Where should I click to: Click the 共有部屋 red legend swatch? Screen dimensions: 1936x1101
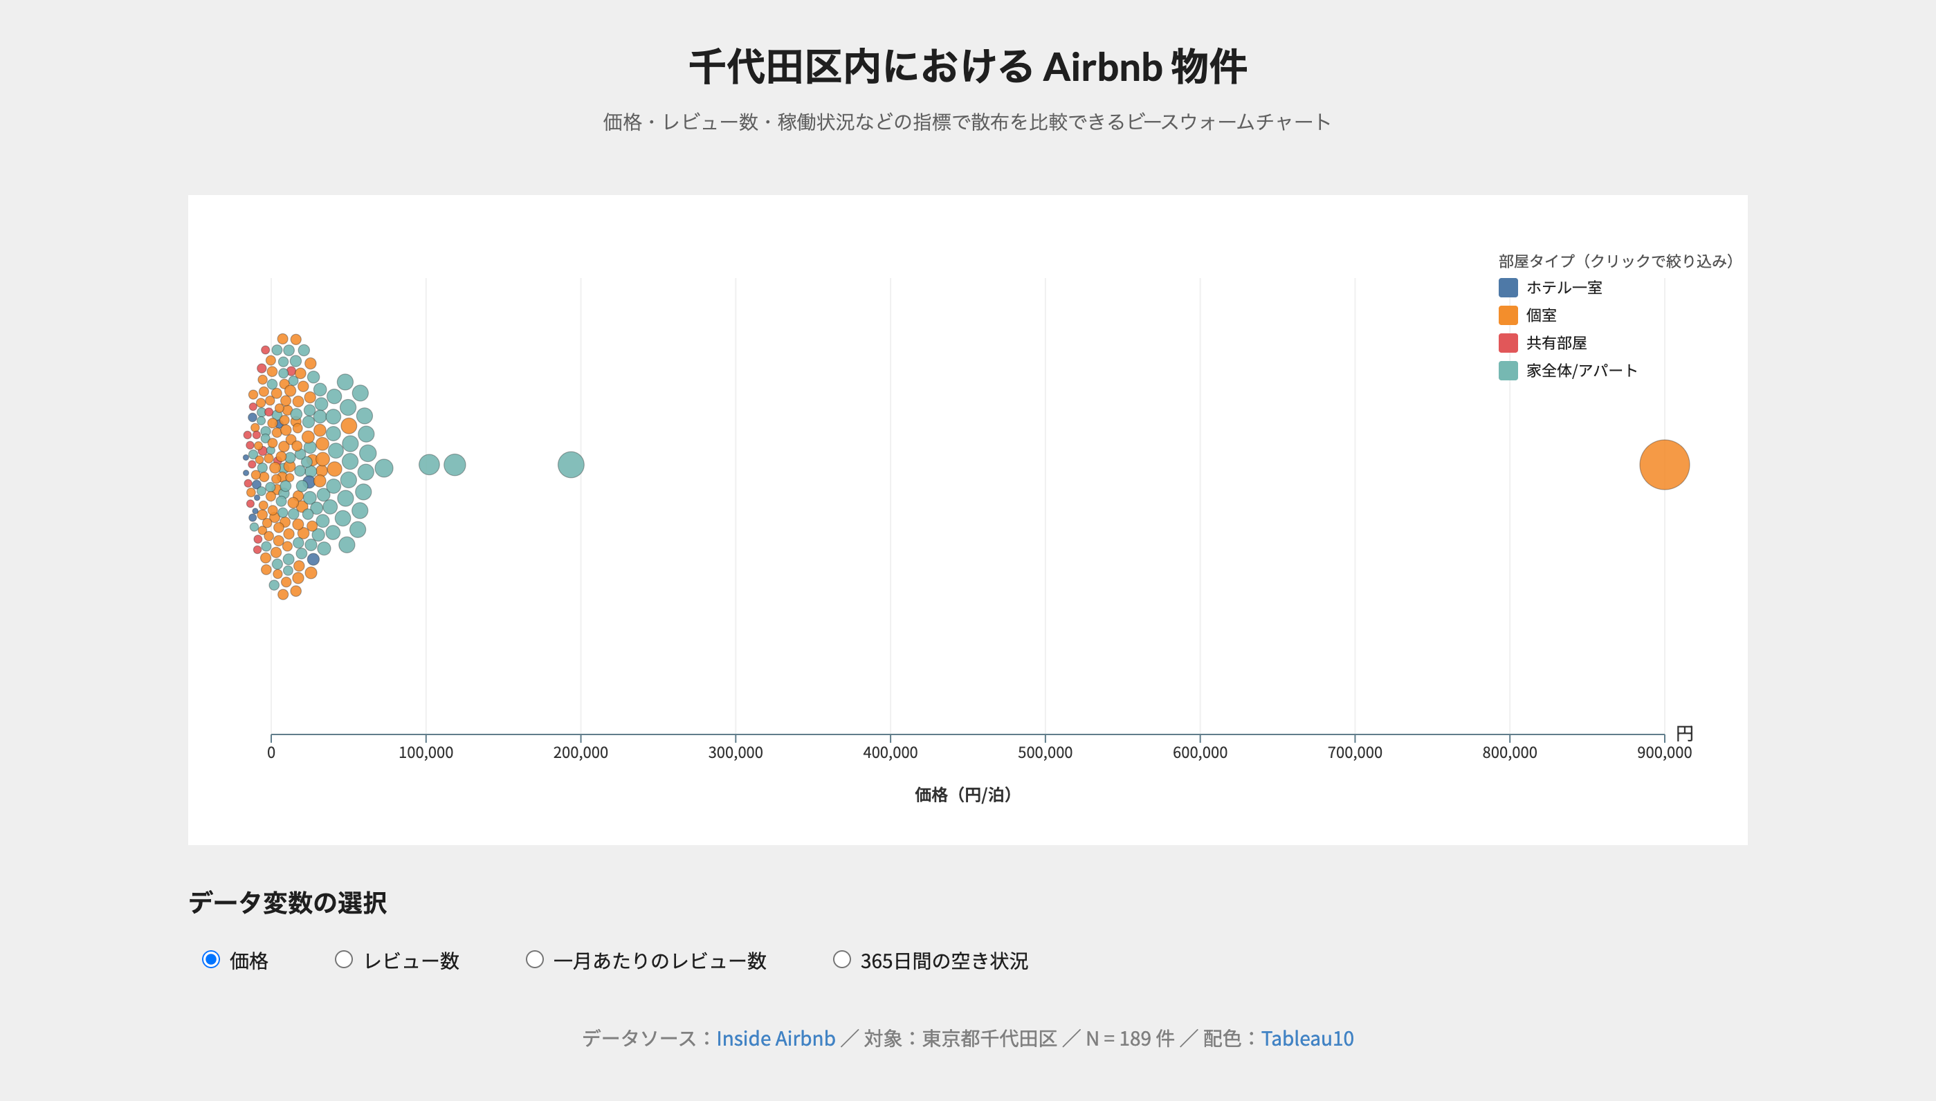coord(1508,342)
